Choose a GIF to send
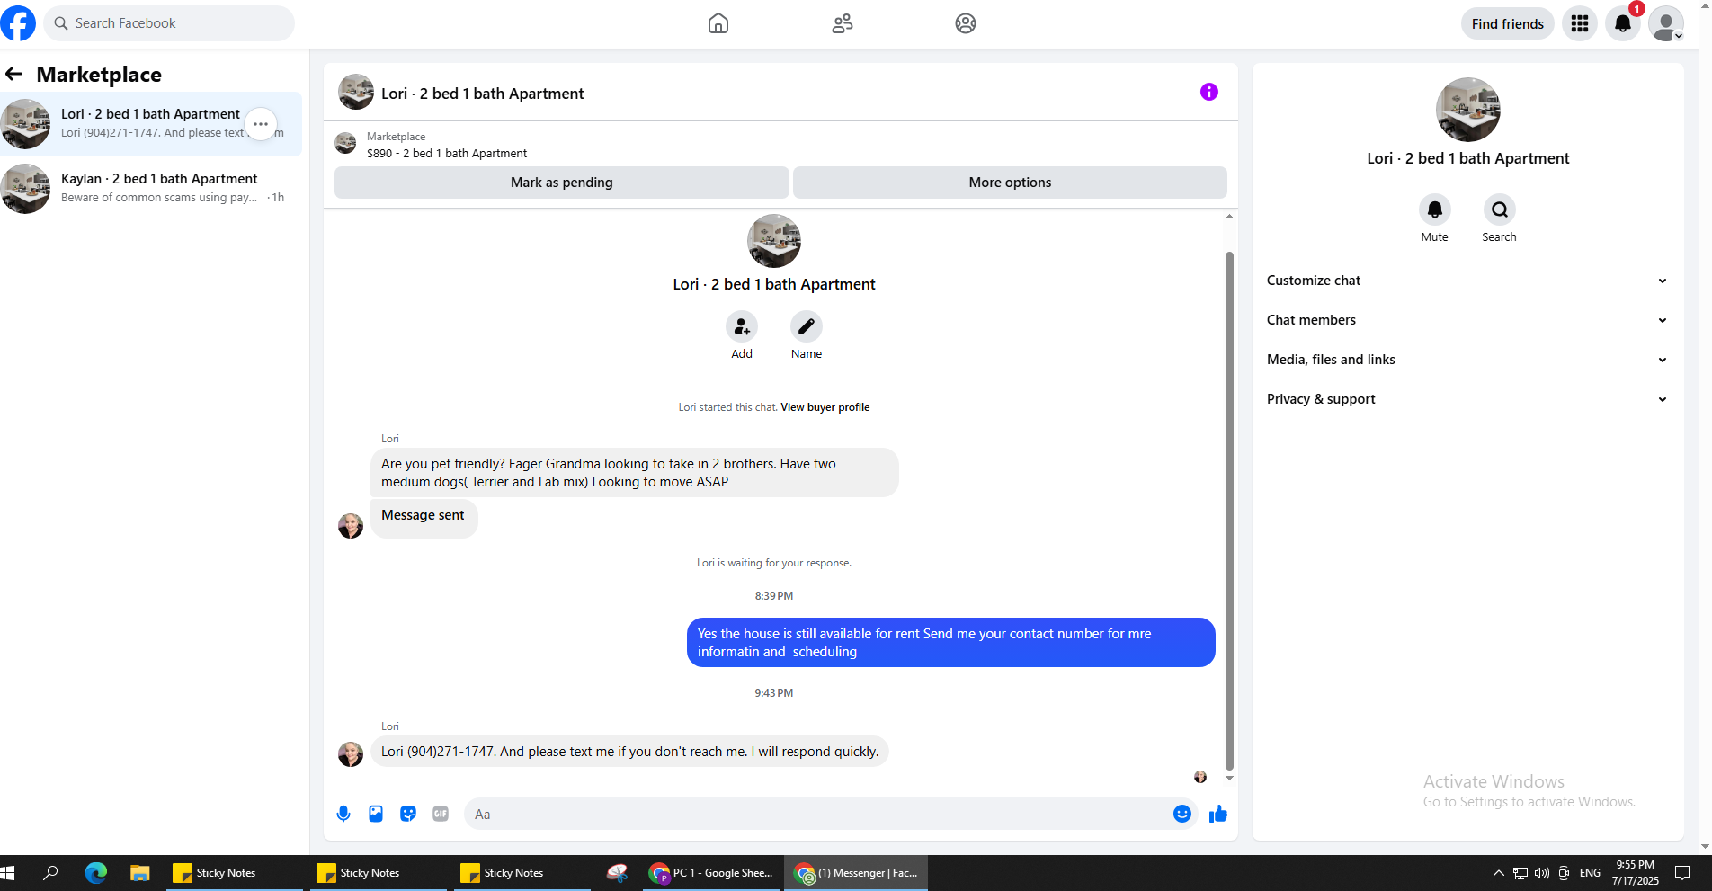Image resolution: width=1712 pixels, height=891 pixels. [441, 814]
